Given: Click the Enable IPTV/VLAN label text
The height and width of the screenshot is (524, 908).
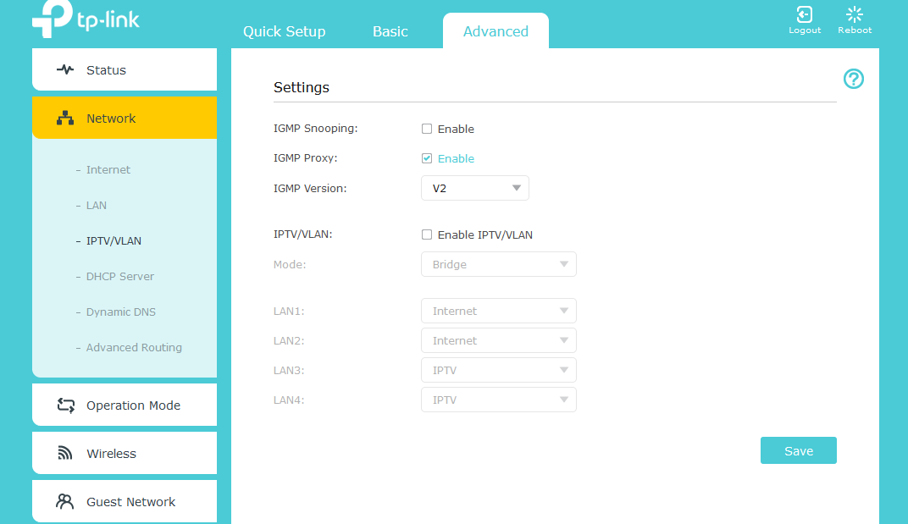Looking at the screenshot, I should click(484, 234).
